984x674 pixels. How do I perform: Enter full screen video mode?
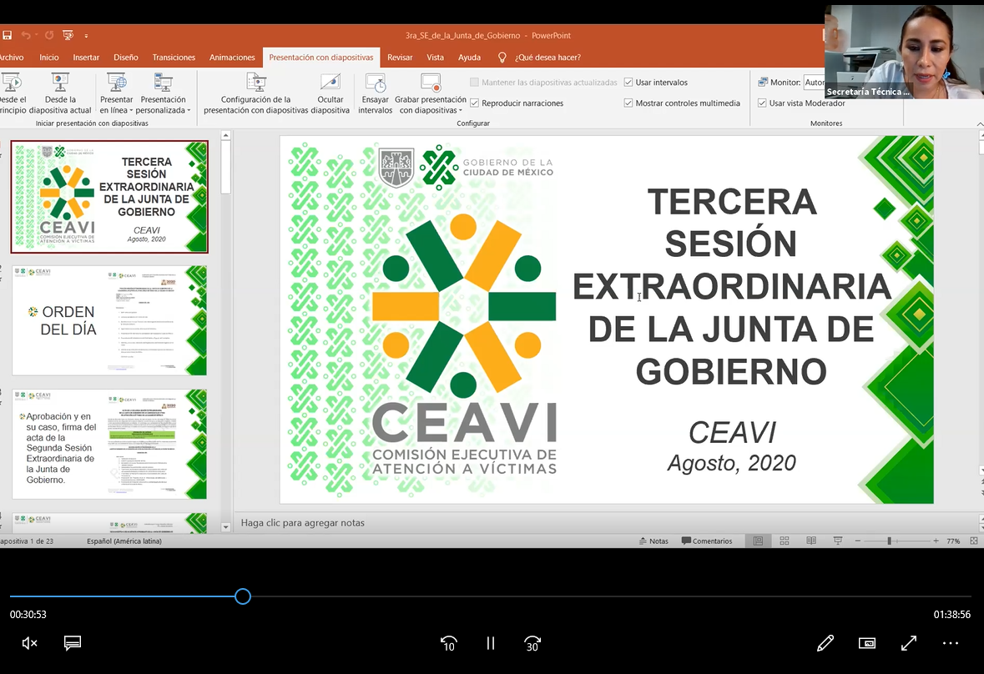pos(909,643)
